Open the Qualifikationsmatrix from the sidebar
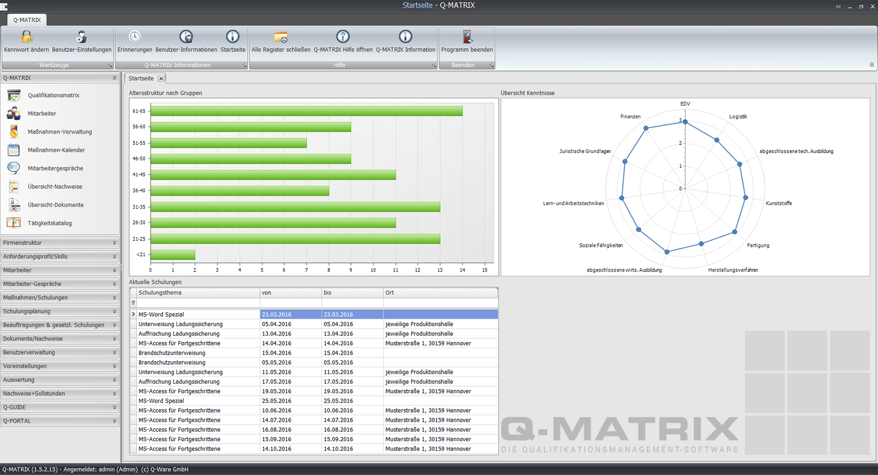The width and height of the screenshot is (878, 475). tap(52, 95)
